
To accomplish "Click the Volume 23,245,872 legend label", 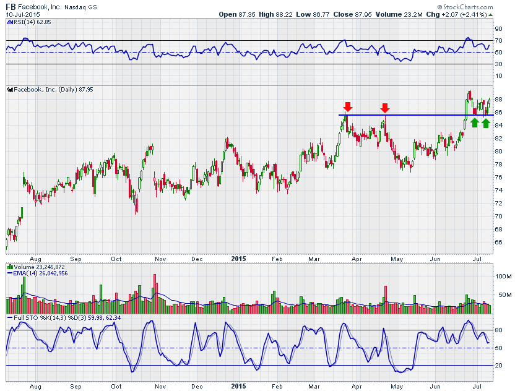I will click(39, 267).
